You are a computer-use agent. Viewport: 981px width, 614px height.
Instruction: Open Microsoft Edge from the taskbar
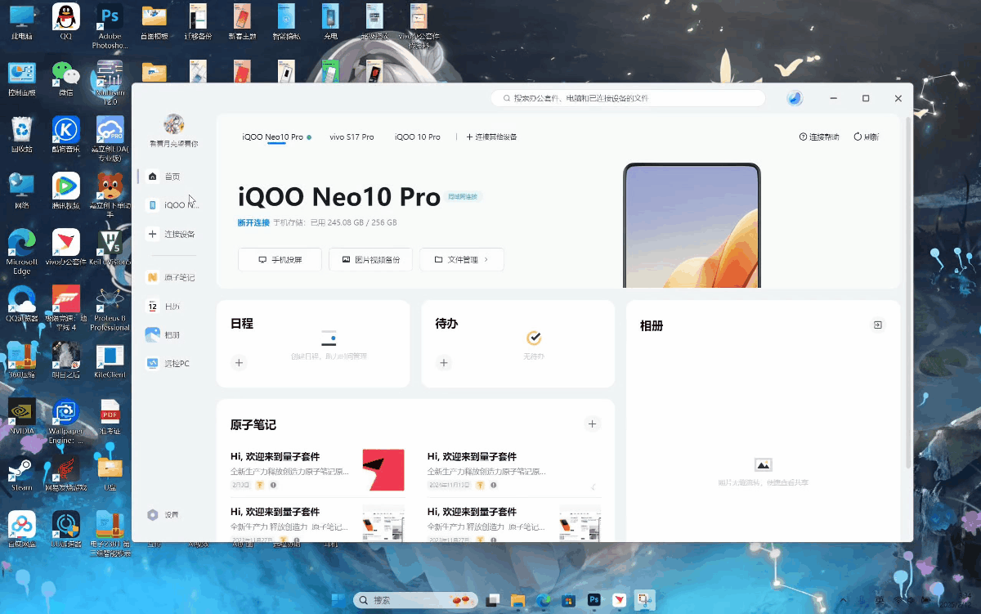coord(544,601)
